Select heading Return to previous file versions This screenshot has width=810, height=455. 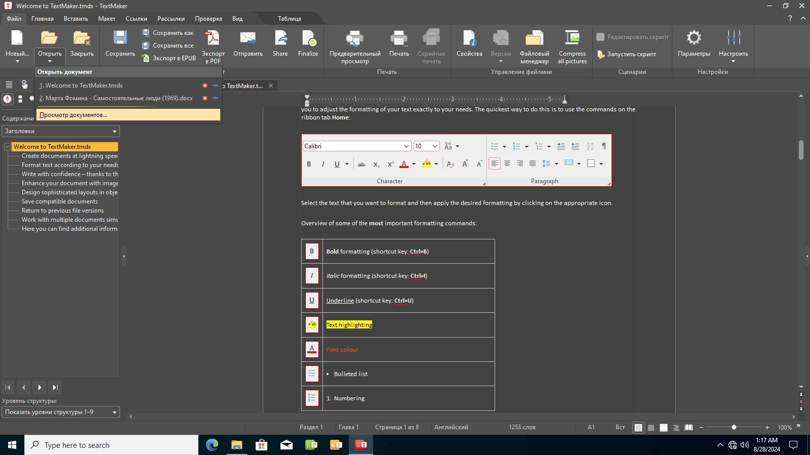[x=63, y=211]
